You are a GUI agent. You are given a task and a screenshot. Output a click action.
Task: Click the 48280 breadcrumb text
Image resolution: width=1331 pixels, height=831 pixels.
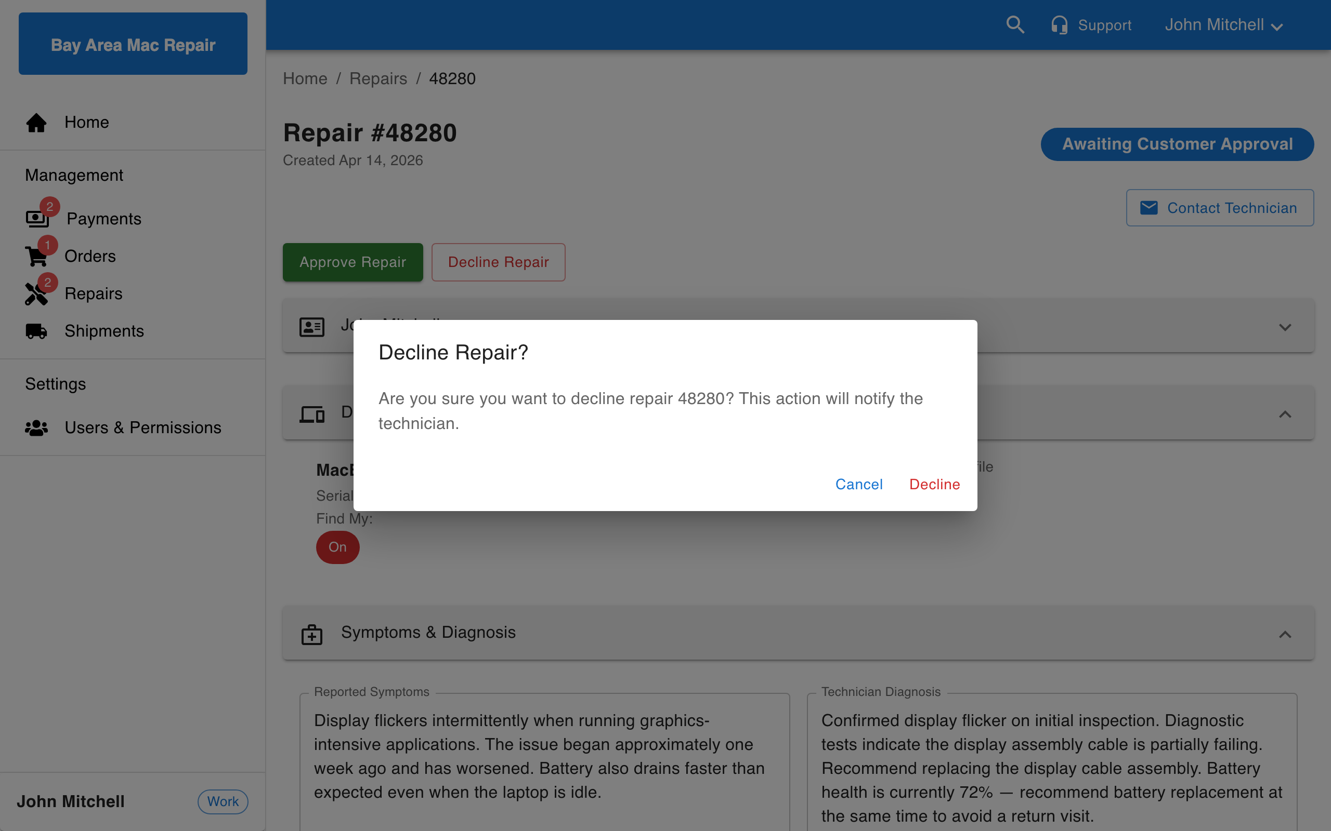[x=452, y=78]
